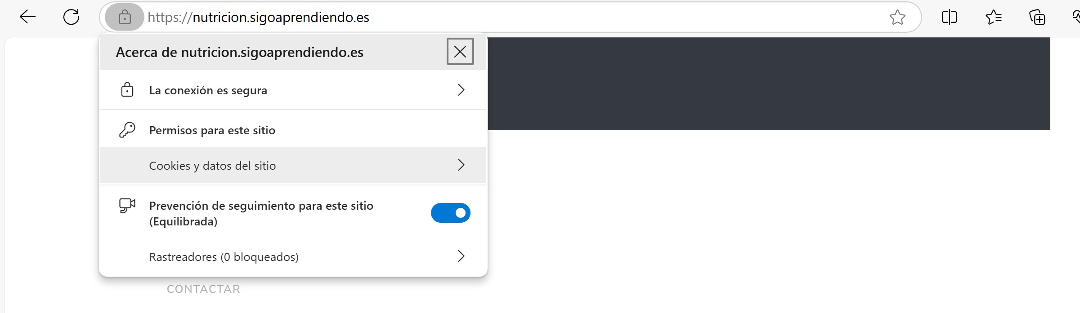Image resolution: width=1080 pixels, height=313 pixels.
Task: Go back with the browser back arrow
Action: click(27, 17)
